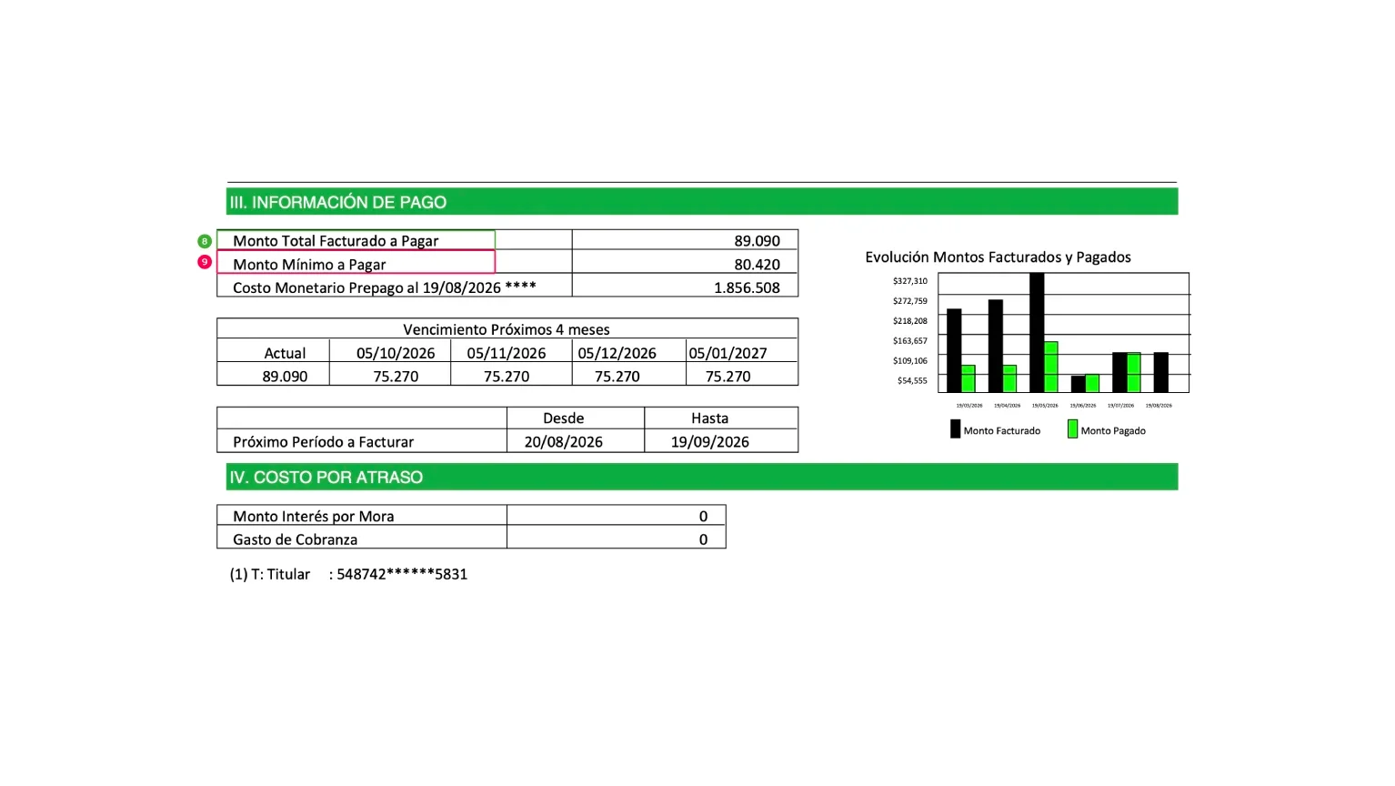
Task: Click 75.270 under the 05/01/2027 column
Action: 728,377
